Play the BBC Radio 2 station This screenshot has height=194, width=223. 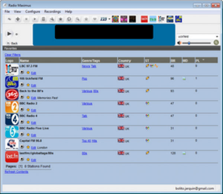pyautogui.click(x=22, y=109)
